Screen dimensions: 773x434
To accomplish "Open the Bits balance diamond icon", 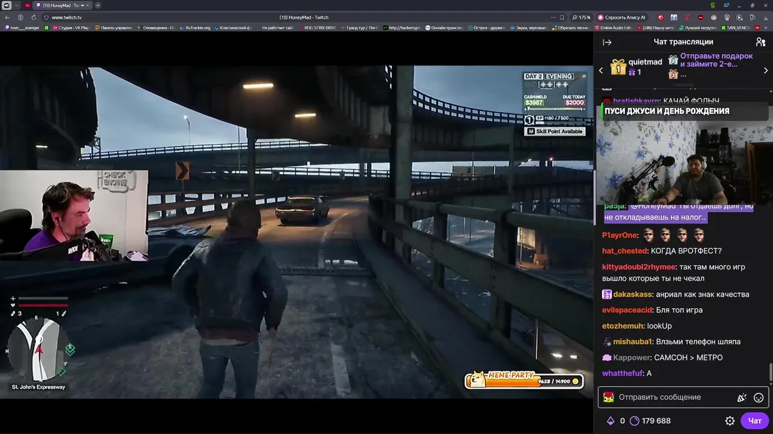I will click(611, 421).
